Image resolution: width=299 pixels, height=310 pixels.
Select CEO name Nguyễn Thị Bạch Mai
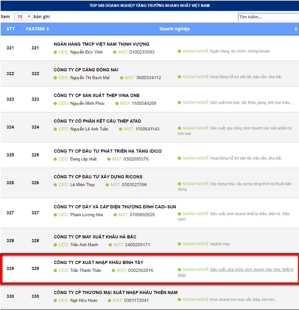click(90, 78)
